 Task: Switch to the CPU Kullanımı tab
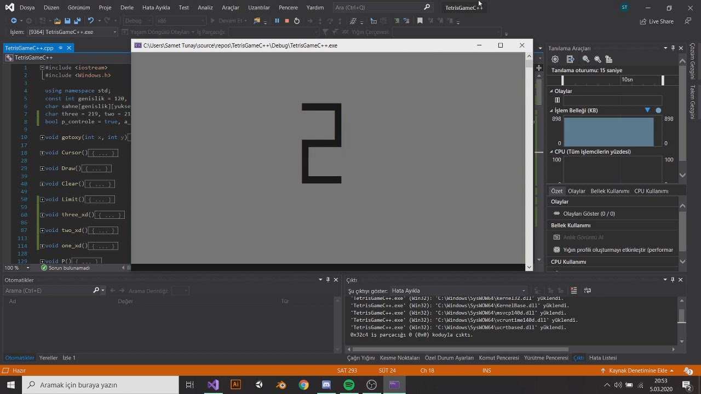click(651, 191)
